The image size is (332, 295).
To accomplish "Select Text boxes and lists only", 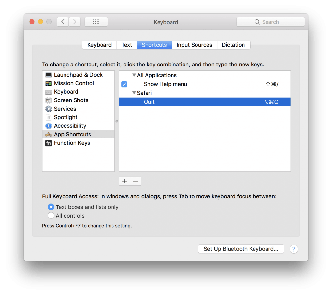I will 51,207.
